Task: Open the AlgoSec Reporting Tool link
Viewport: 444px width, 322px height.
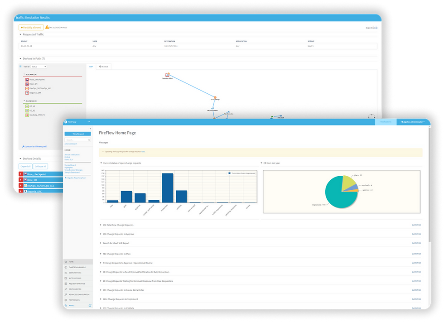Action: (x=75, y=178)
